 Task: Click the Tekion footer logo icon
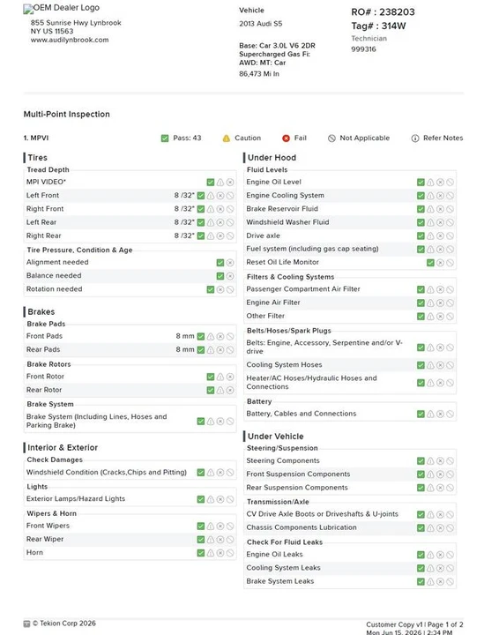tap(26, 624)
